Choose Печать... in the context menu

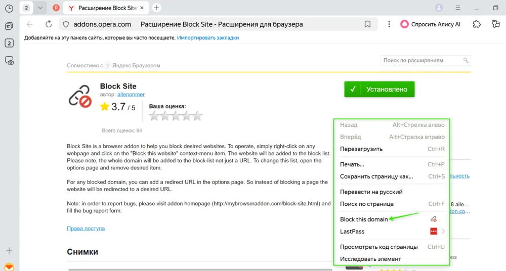click(392, 164)
